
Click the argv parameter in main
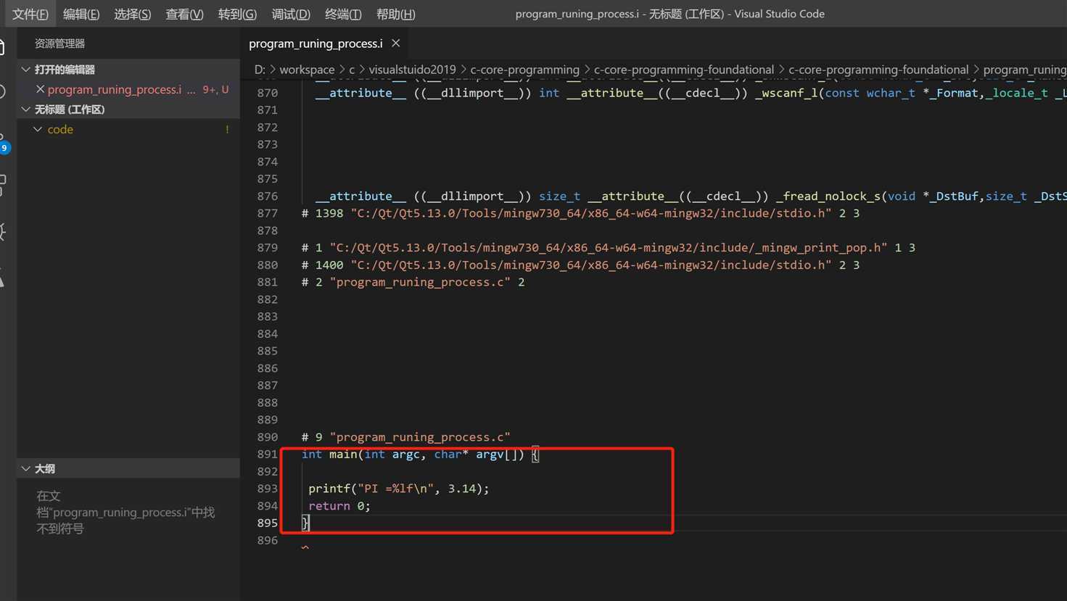pos(490,455)
